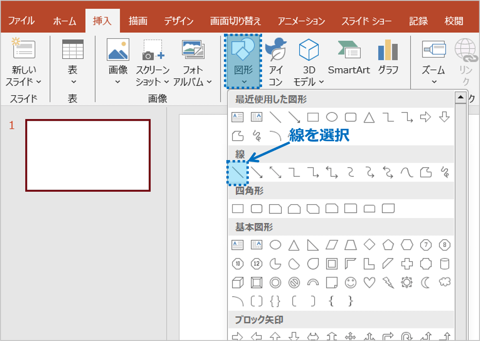Insert a グラフ chart
The image size is (480, 341).
388,57
